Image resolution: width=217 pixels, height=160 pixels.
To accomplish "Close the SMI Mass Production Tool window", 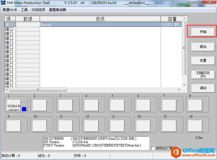I will click(210, 2).
